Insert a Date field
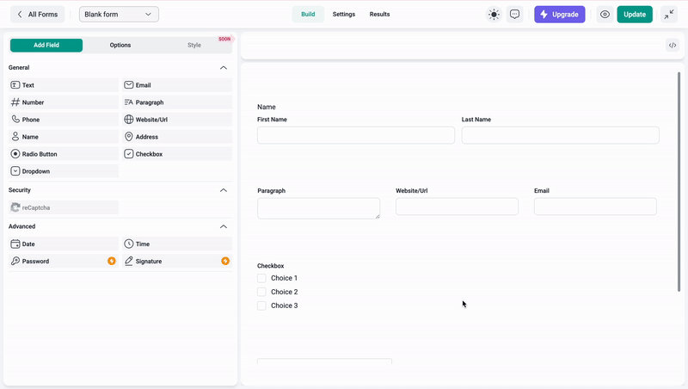 [64, 244]
